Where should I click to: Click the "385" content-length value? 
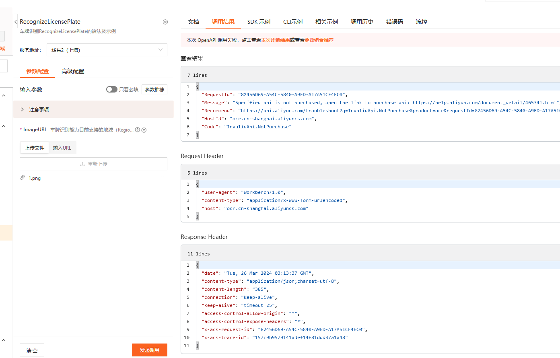point(259,289)
